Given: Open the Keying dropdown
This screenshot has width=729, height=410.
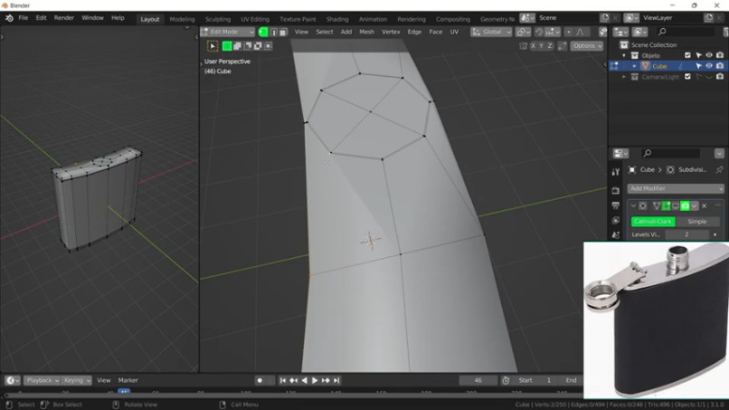Looking at the screenshot, I should (77, 380).
